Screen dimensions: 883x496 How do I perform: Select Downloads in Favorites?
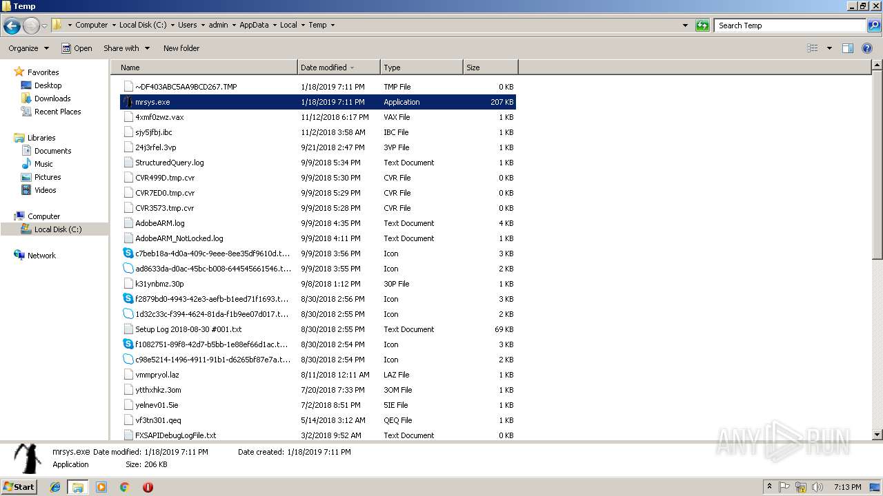[52, 99]
